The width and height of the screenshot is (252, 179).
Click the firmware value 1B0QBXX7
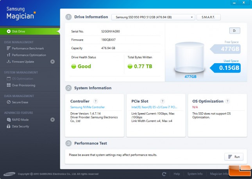[x=108, y=40]
